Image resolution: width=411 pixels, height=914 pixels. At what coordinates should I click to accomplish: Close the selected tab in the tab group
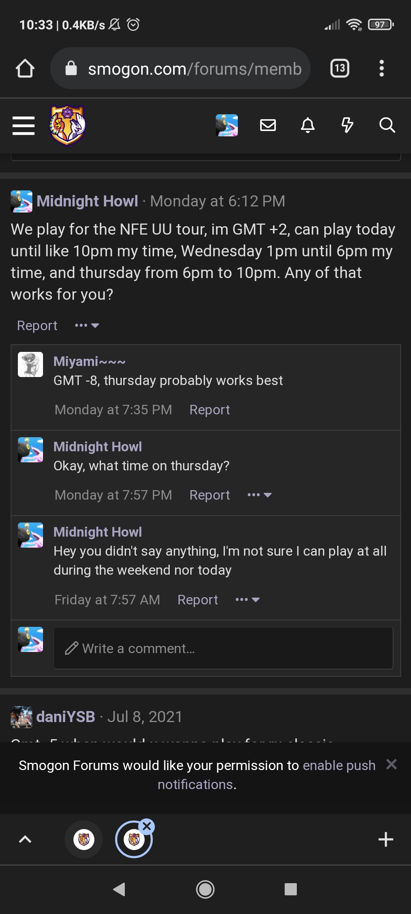147,826
